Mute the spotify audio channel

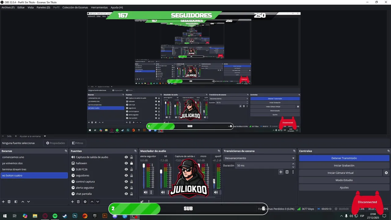216,192
